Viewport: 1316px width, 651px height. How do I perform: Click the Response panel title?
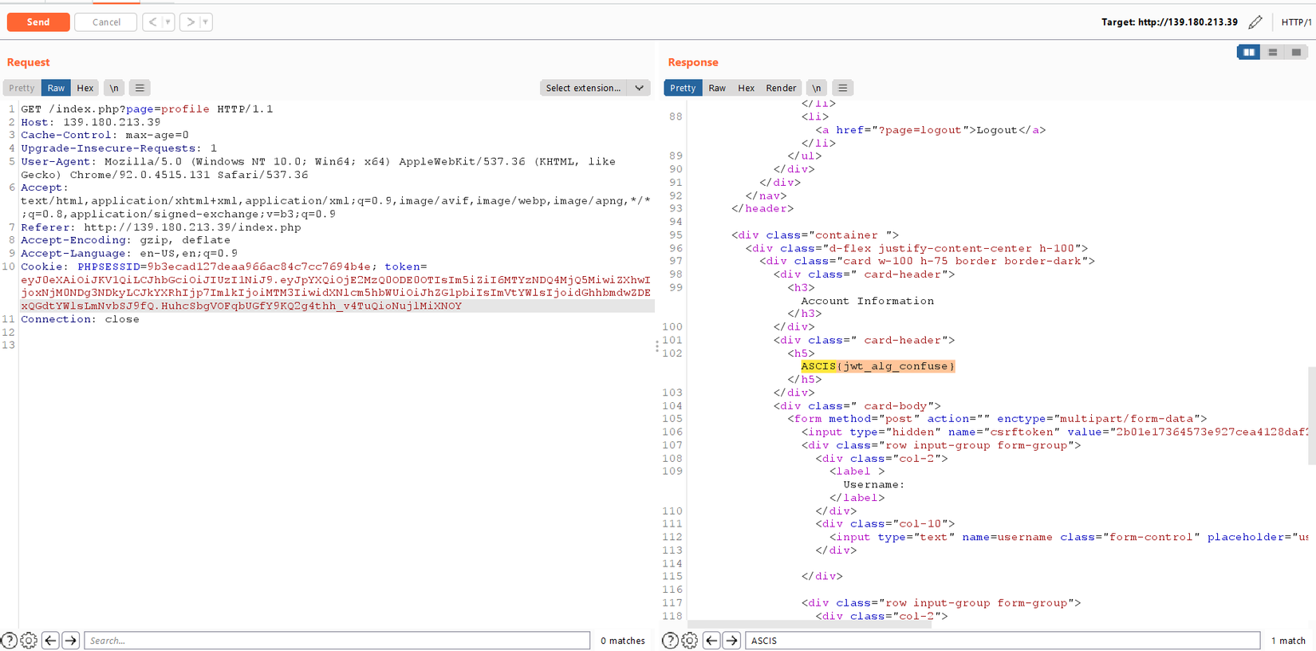click(x=693, y=62)
